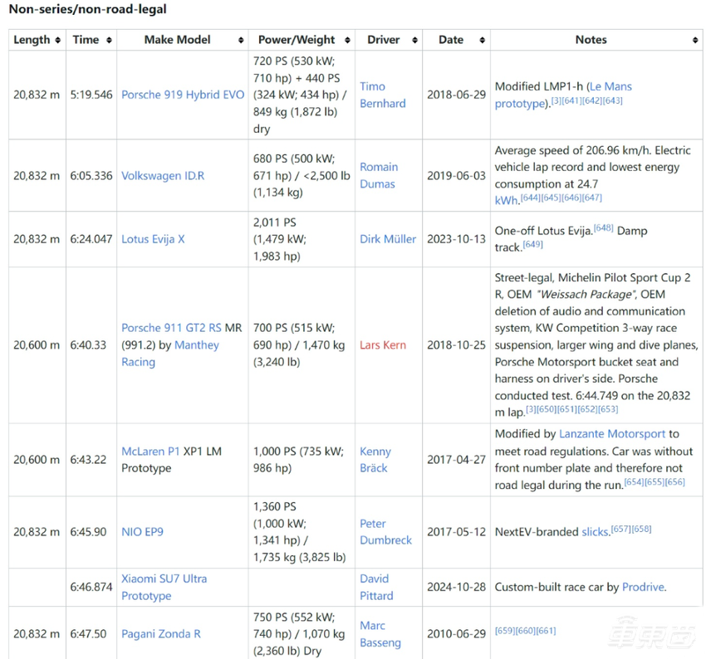706x659 pixels.
Task: Open Lanzante Motorsport link in notes
Action: 612,433
